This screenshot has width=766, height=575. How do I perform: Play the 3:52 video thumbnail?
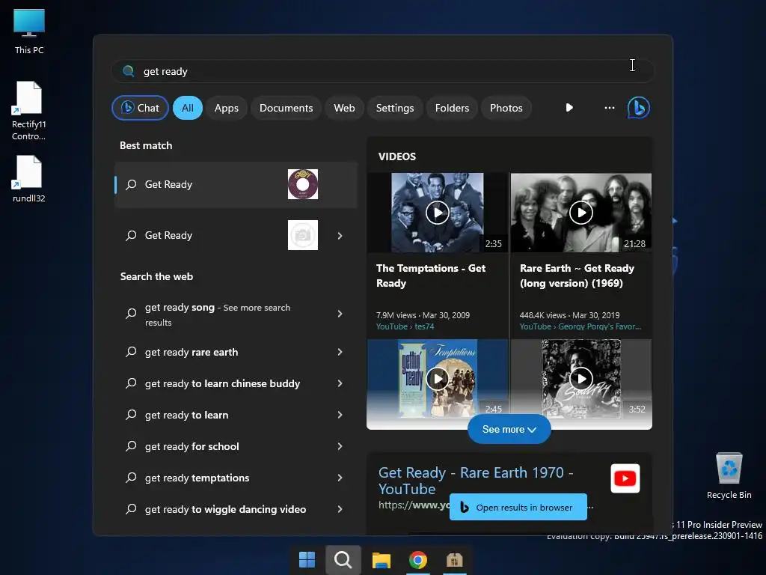580,378
